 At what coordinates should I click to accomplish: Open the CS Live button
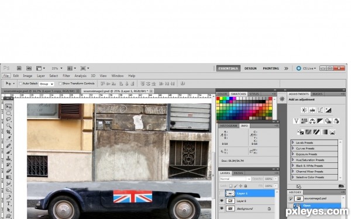pyautogui.click(x=306, y=68)
